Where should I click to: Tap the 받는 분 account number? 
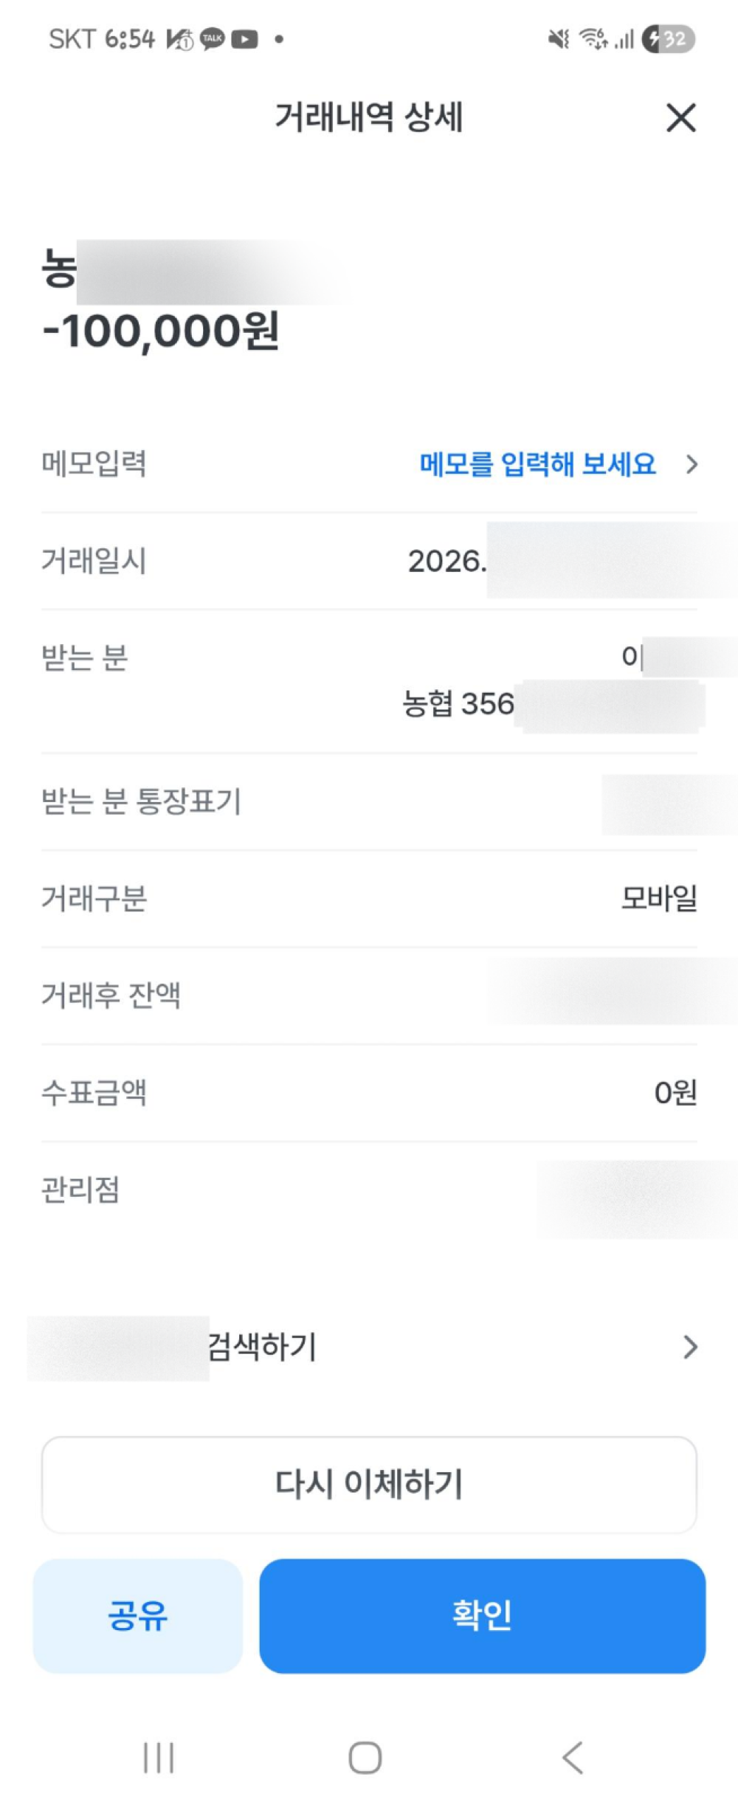(x=459, y=704)
